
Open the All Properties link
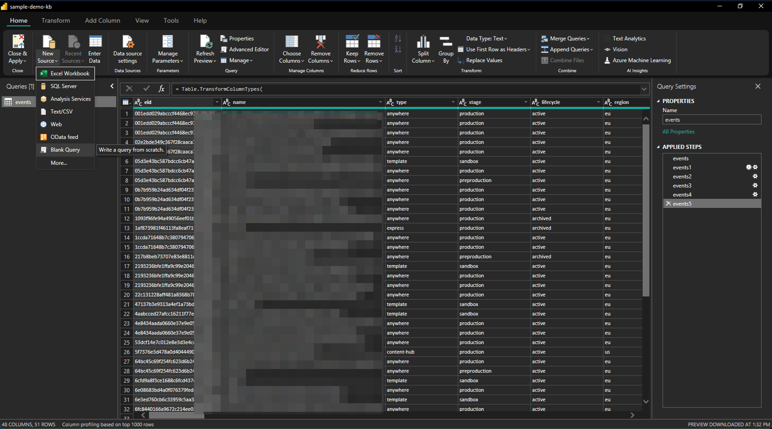[x=678, y=131]
